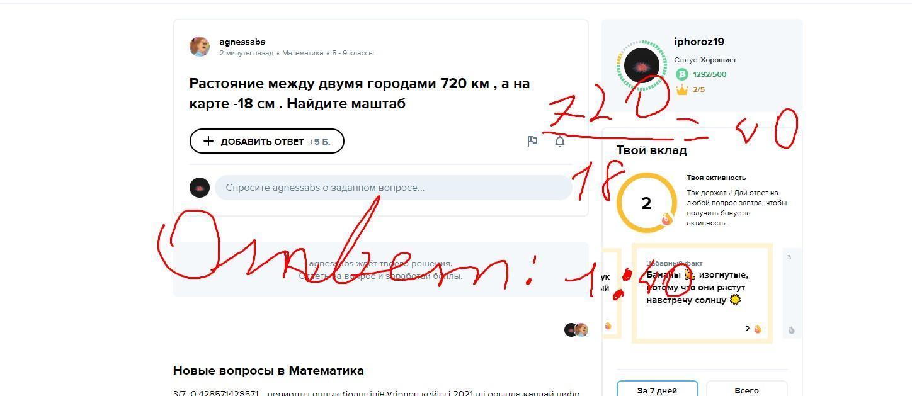Click the bell notification icon

pos(559,141)
